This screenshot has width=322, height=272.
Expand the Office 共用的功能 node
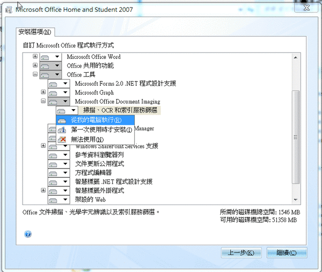[x=35, y=65]
